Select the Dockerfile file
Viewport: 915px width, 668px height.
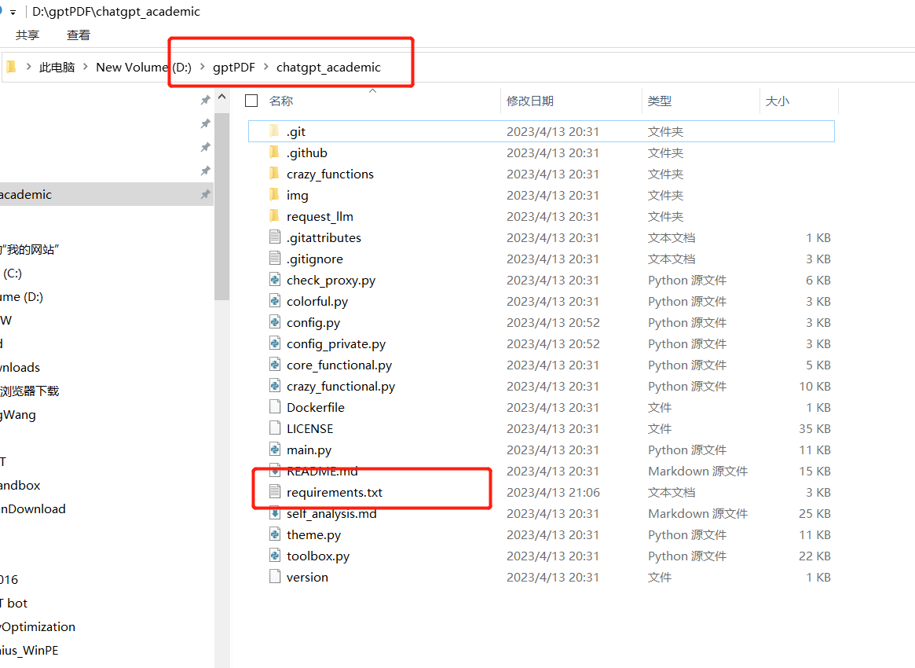point(316,406)
